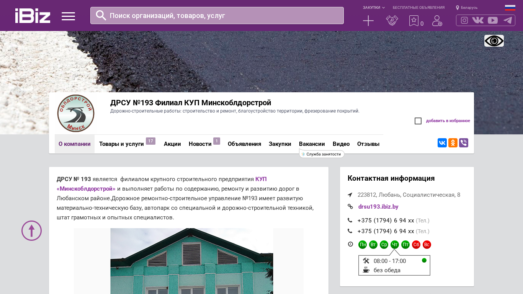Select Tuesday 'Вт' schedule circle

tap(373, 245)
